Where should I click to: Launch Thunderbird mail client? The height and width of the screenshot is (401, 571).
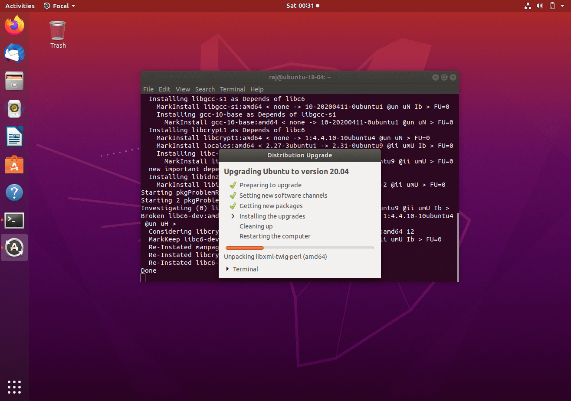(14, 53)
